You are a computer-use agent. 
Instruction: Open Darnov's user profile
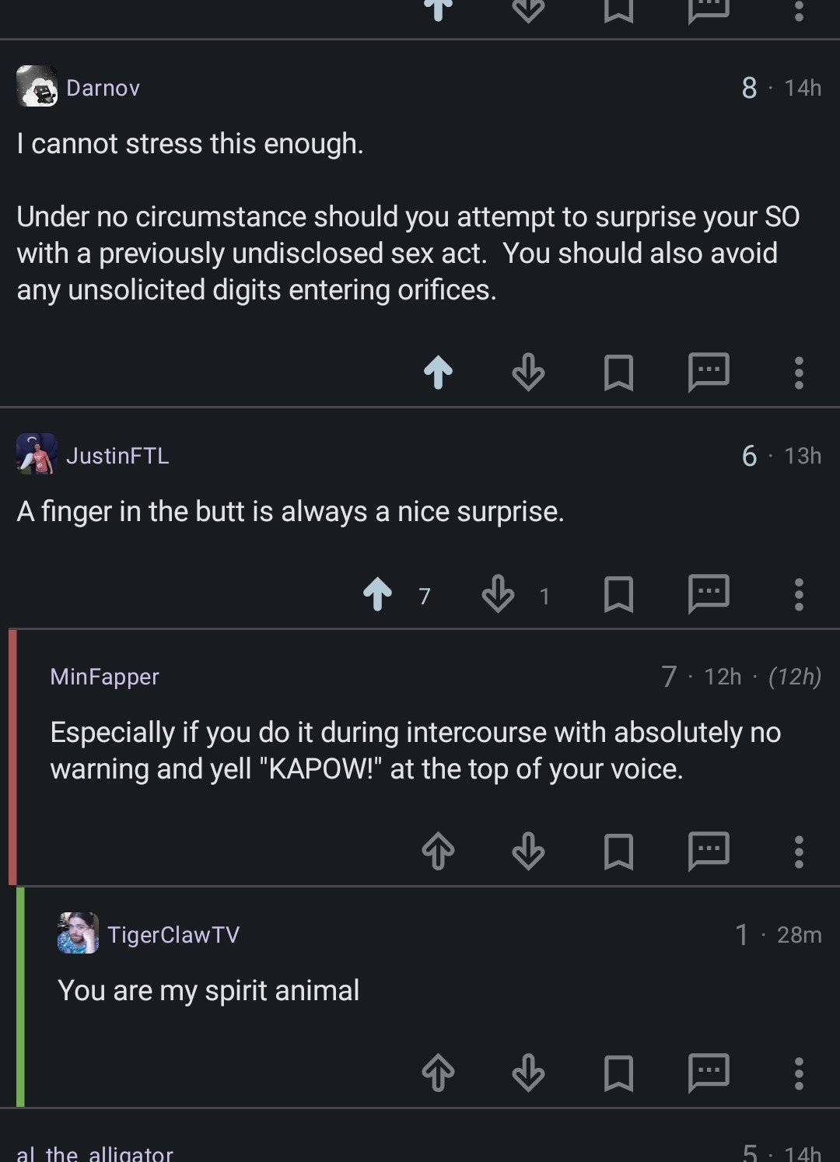103,88
